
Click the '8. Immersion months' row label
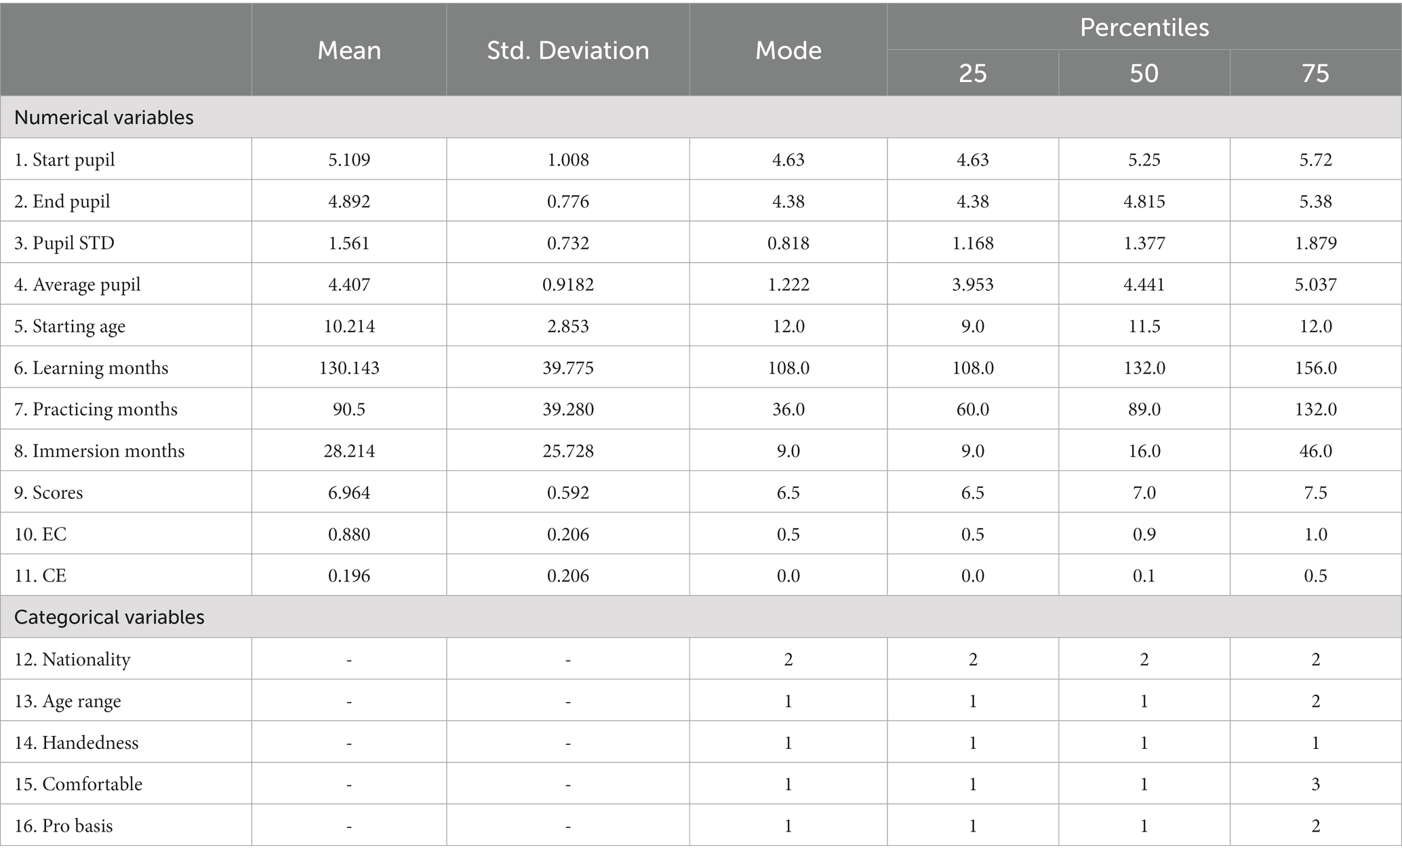pyautogui.click(x=99, y=451)
